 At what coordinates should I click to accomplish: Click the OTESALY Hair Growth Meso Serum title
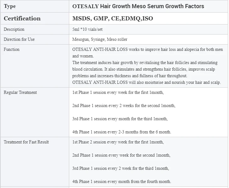coord(138,6)
